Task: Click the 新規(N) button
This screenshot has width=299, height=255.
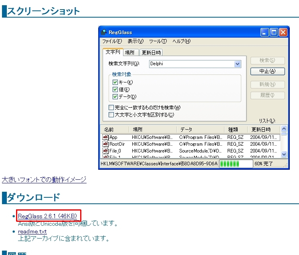Action: point(267,84)
